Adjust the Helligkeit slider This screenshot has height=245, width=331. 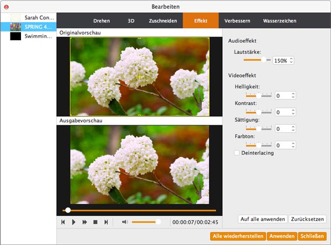coord(259,95)
